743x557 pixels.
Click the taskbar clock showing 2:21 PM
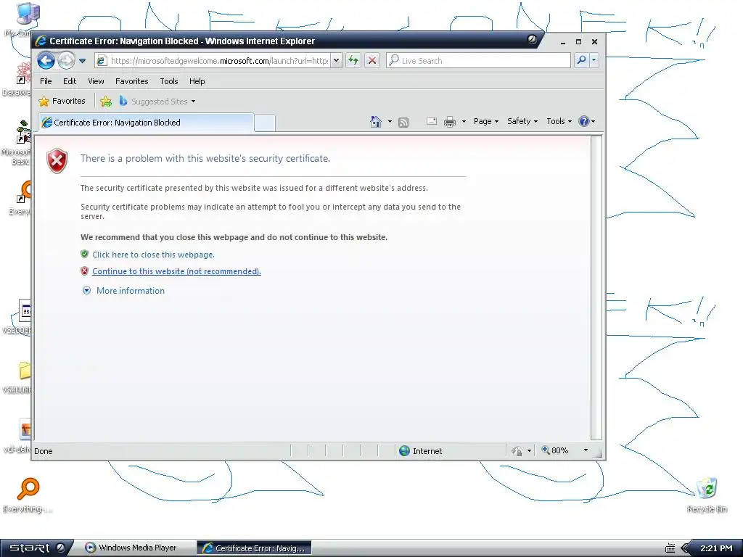tap(716, 548)
